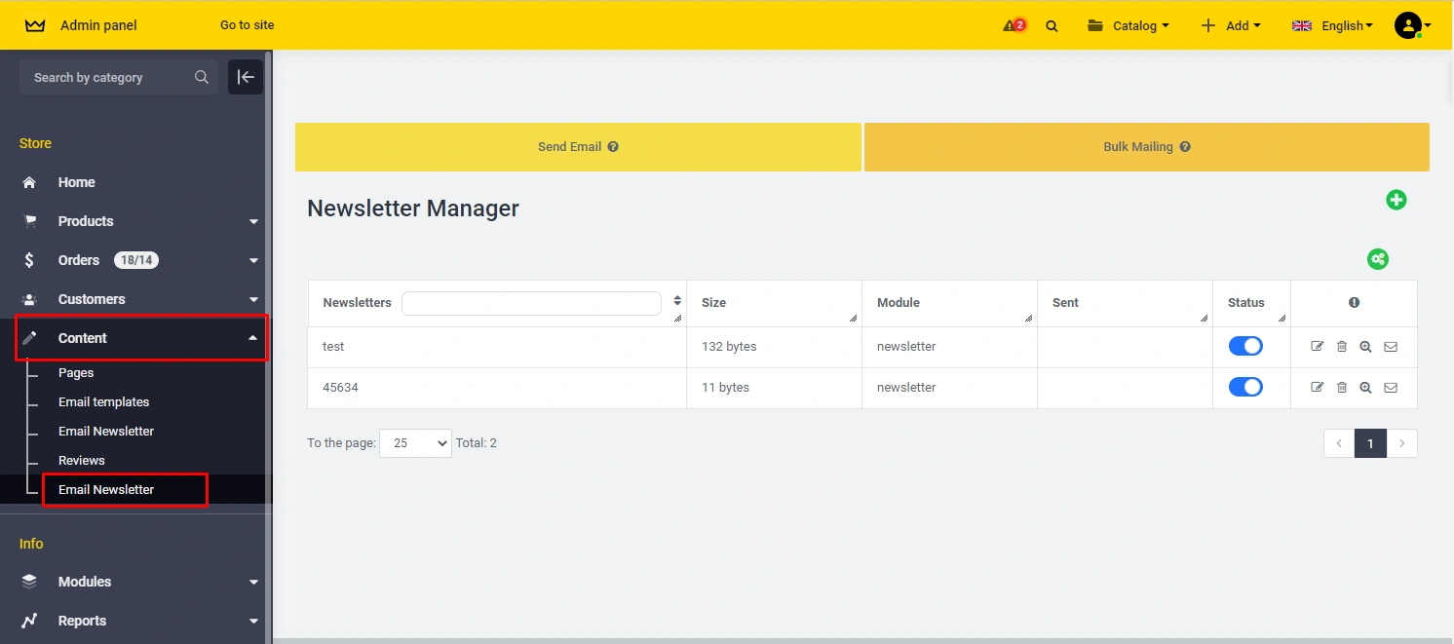Open the English language selector

[1332, 26]
